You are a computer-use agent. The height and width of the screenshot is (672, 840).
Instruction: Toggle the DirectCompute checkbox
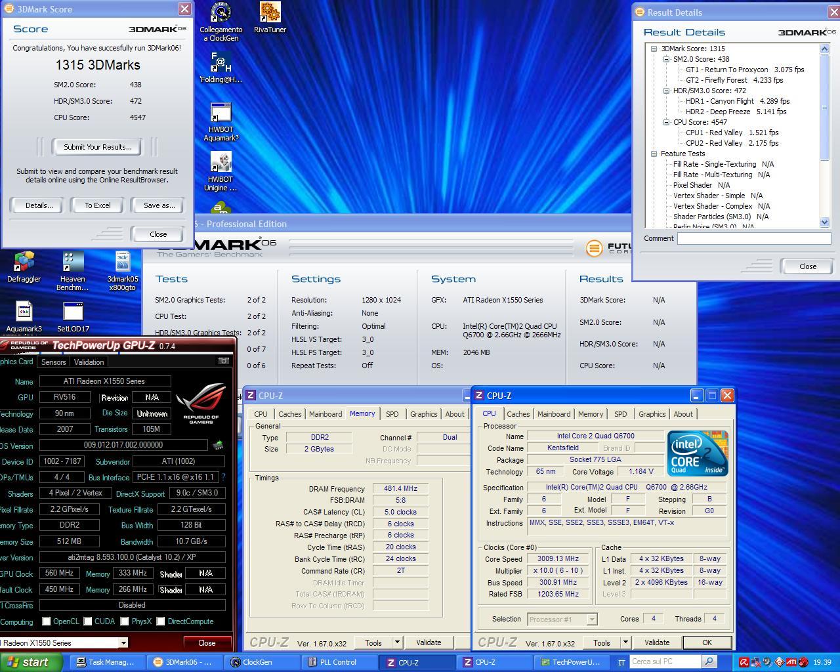coord(160,621)
